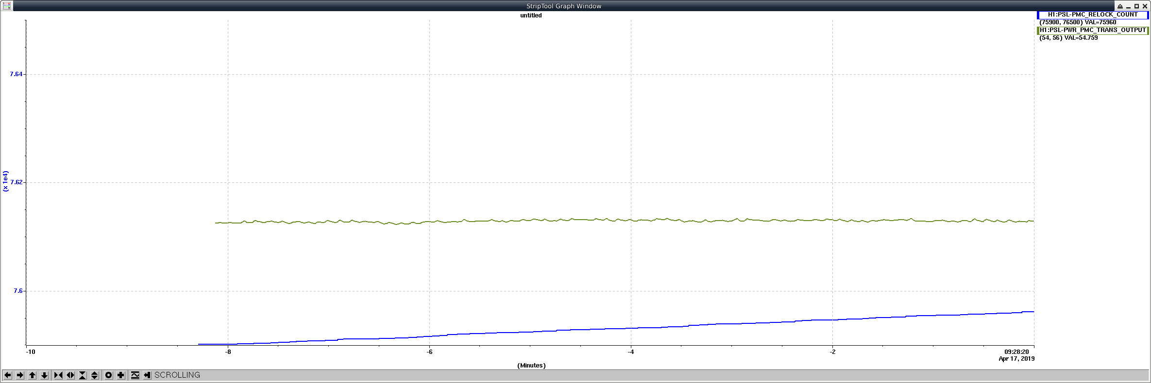Select the H1:PSL-PWR_PMC_TRANS_OUTPUT legend entry

coord(1093,30)
